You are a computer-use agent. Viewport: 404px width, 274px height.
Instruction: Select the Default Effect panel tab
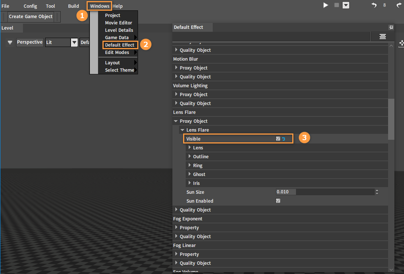192,27
